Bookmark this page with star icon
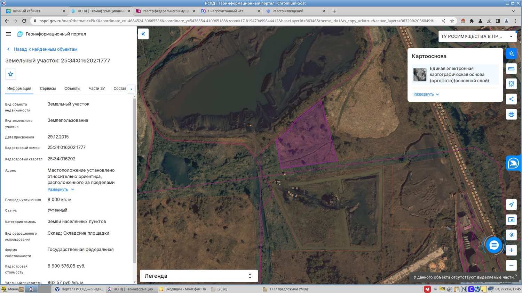 [x=452, y=21]
